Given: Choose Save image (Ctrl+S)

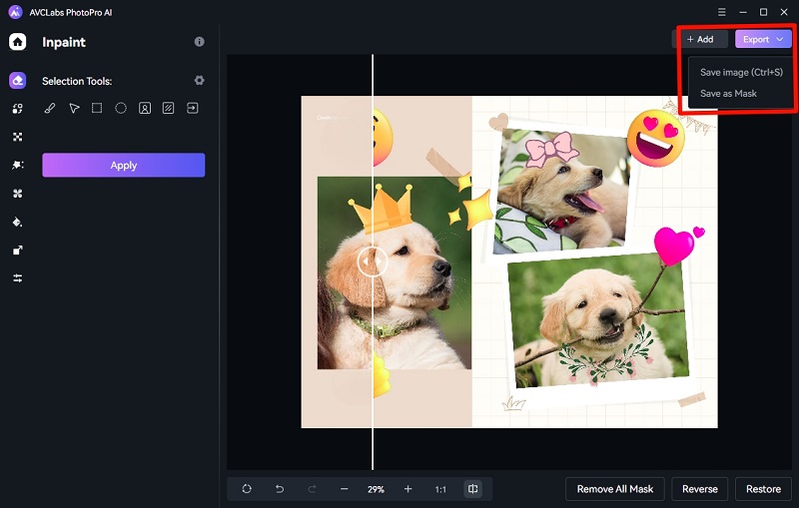Looking at the screenshot, I should (741, 72).
